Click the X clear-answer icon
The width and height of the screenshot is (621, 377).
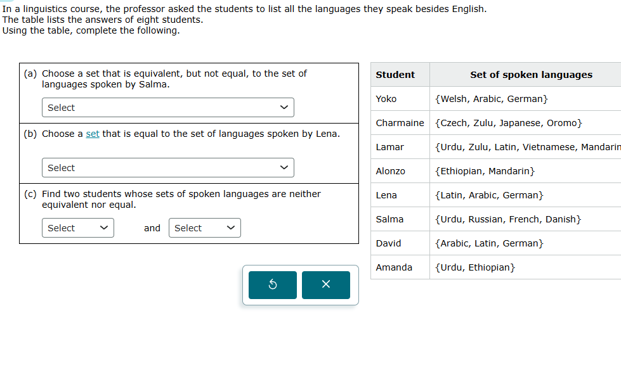coord(325,284)
